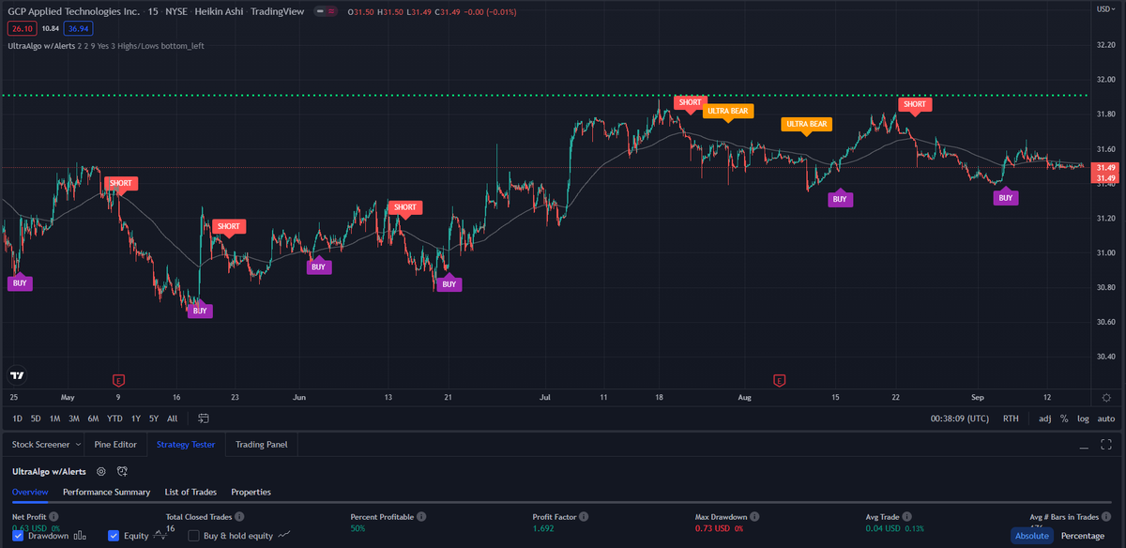1126x548 pixels.
Task: Open the Pine Editor tab
Action: tap(115, 444)
